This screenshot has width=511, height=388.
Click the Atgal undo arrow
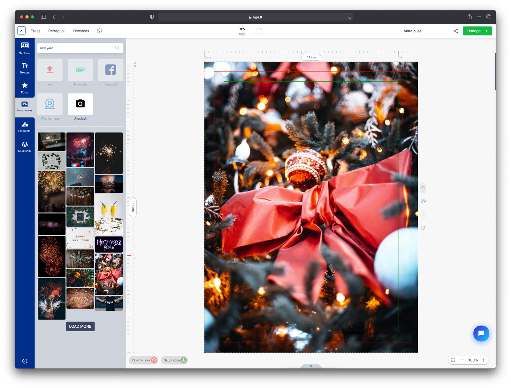(242, 31)
